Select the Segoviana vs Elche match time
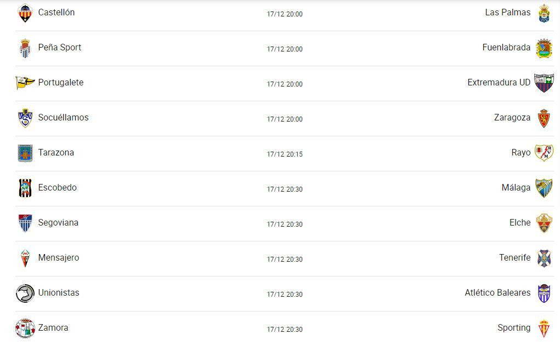Image resolution: width=560 pixels, height=346 pixels. (285, 224)
